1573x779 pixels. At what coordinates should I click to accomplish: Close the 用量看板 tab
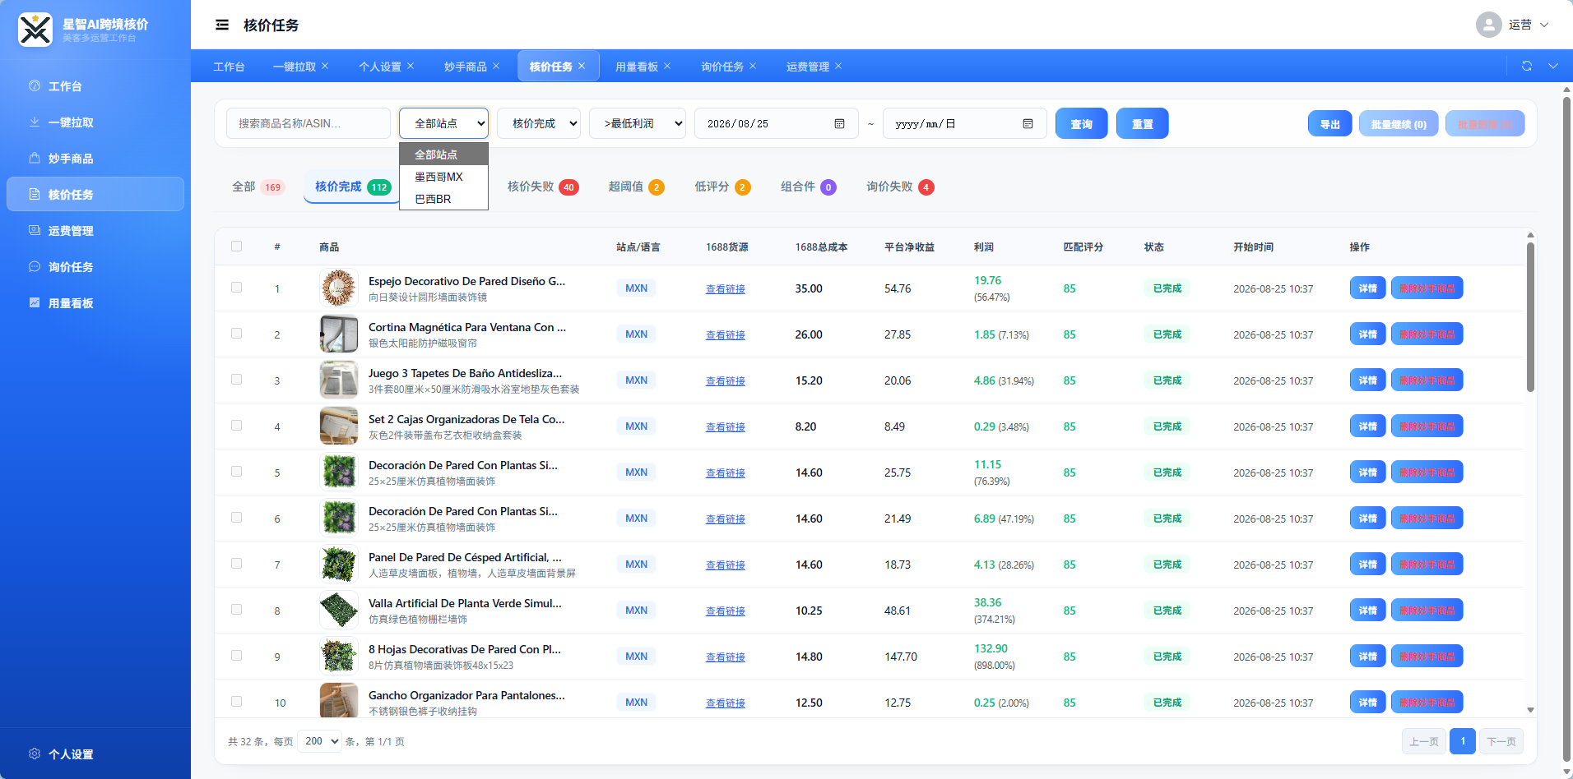(667, 66)
